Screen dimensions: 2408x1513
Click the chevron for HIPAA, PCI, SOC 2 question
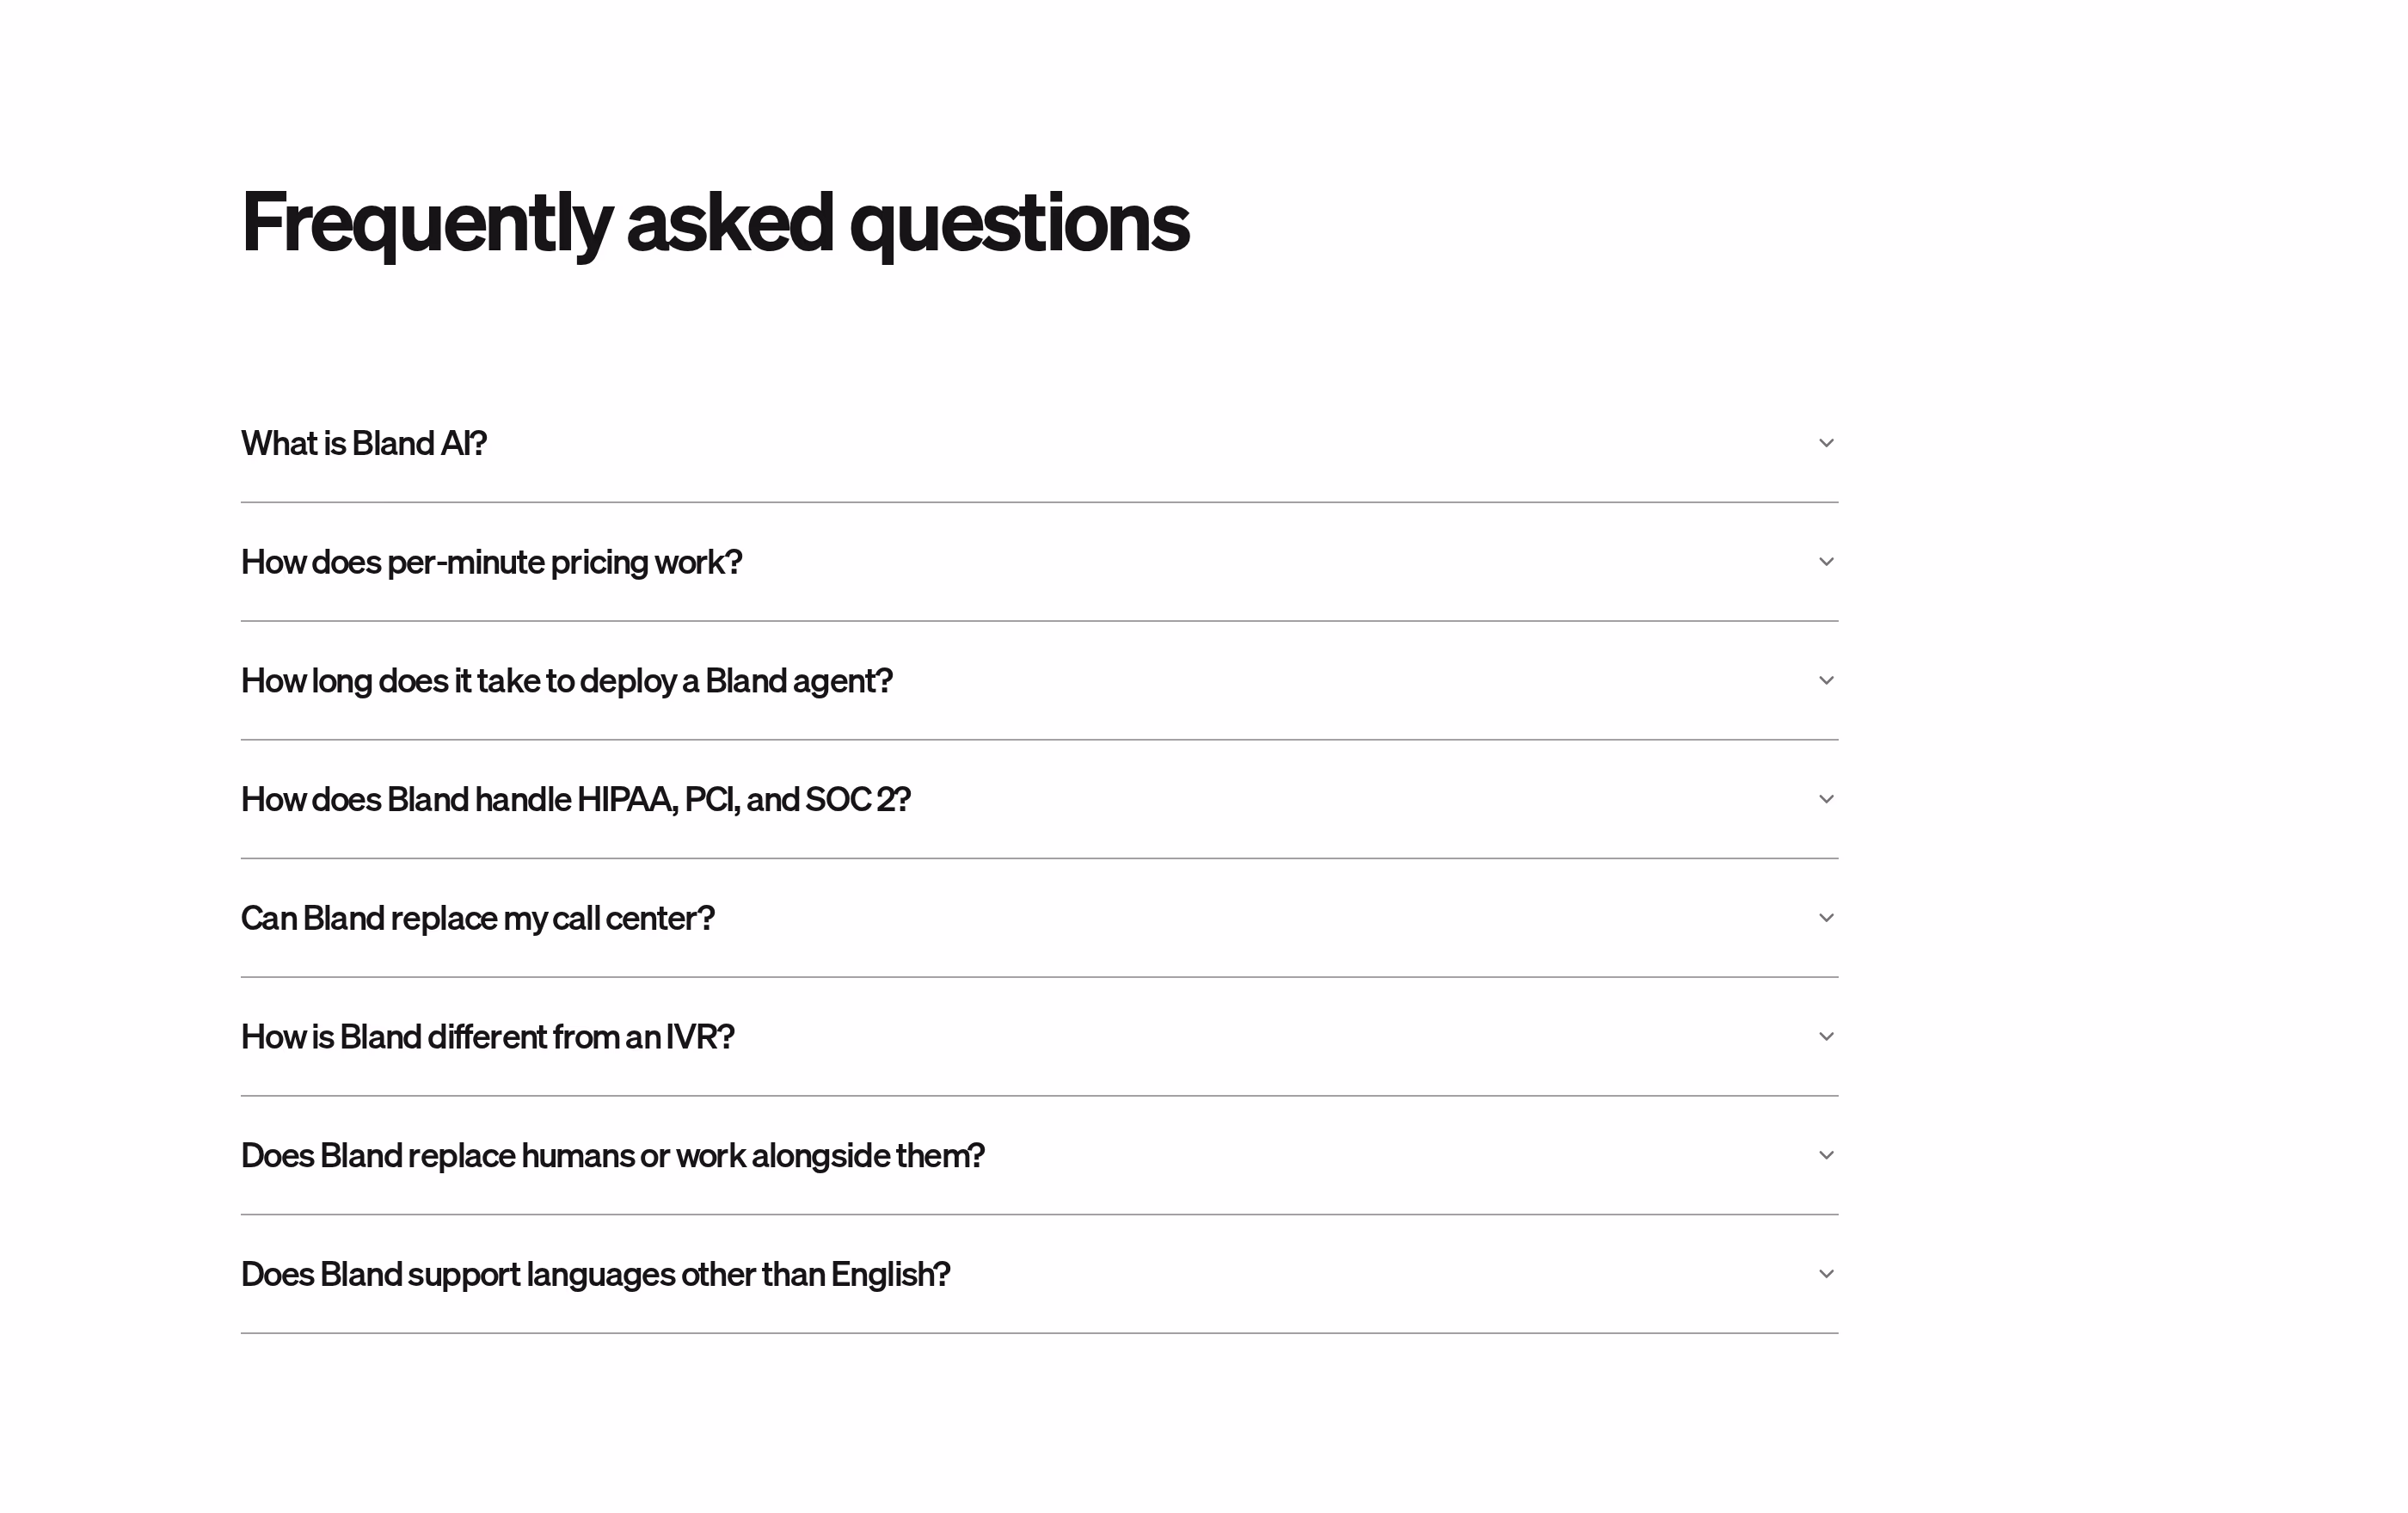pos(1826,799)
